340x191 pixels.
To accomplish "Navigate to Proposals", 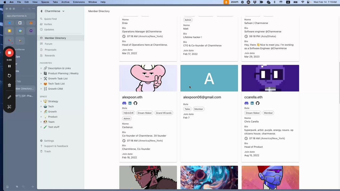I will 61,50.
